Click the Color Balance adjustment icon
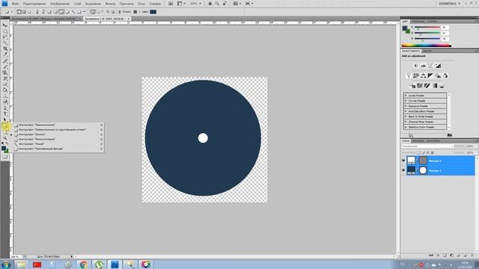 (x=424, y=75)
